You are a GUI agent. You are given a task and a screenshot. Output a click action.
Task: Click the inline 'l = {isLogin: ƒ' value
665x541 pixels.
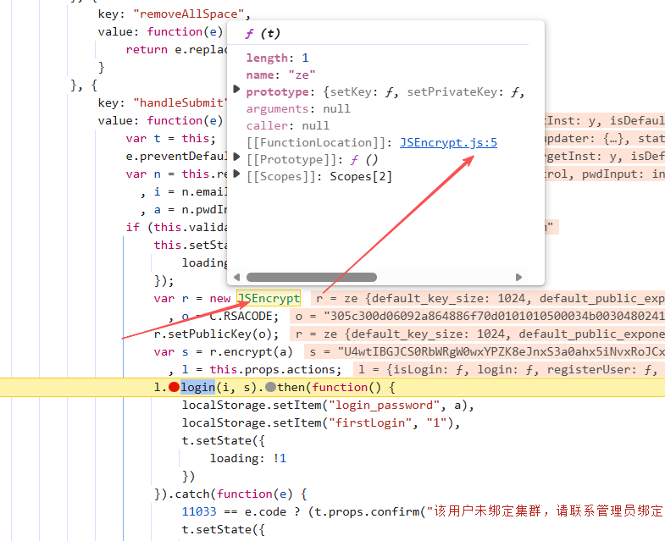pos(509,370)
